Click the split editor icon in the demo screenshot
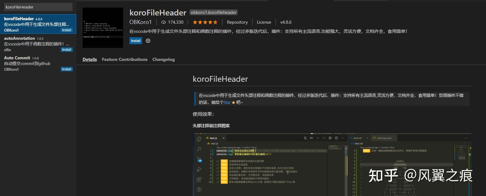486x196 pixels. (x=336, y=138)
